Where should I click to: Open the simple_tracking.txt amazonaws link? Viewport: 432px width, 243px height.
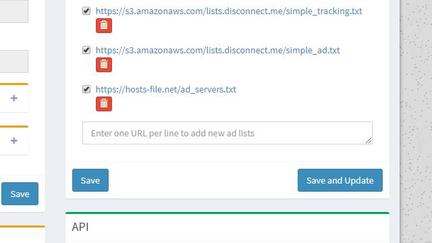229,11
